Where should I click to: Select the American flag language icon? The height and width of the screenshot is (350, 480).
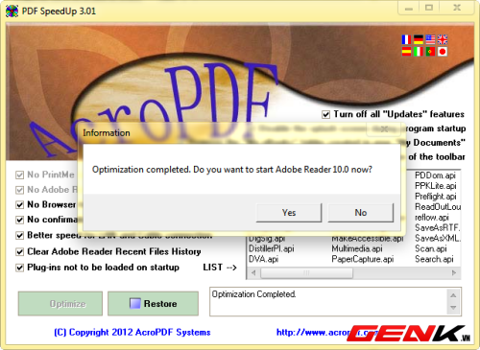tap(430, 39)
